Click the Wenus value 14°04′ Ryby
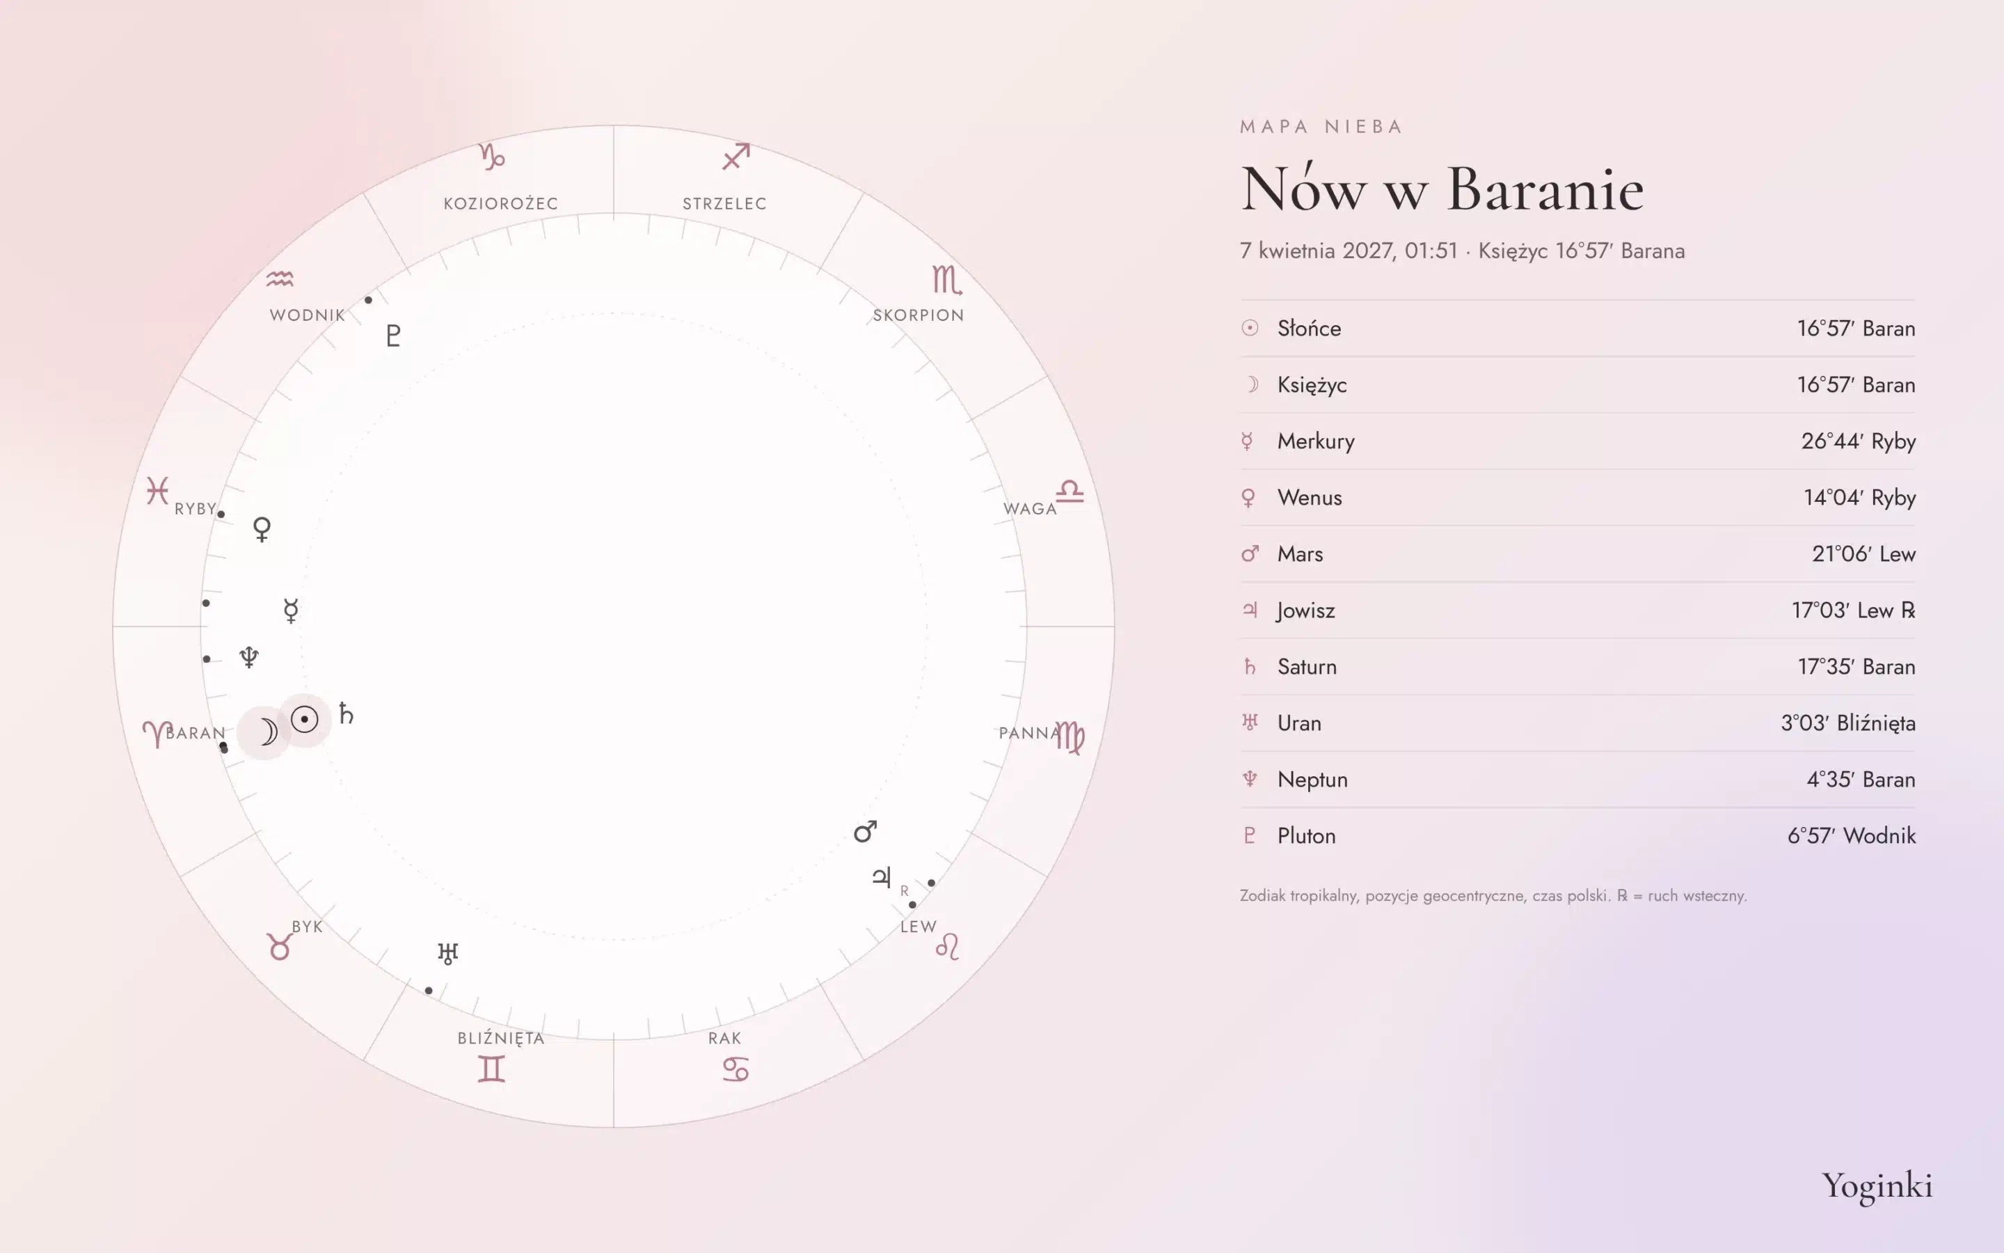The image size is (2004, 1253). click(x=1860, y=497)
